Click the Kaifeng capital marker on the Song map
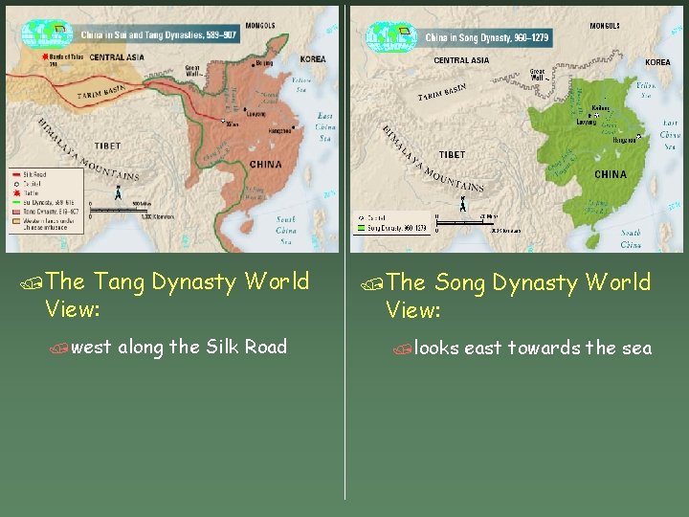The width and height of the screenshot is (689, 517). click(597, 115)
